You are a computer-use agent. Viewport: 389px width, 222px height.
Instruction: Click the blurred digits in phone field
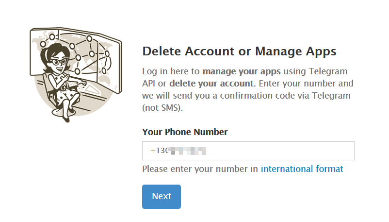pos(187,151)
